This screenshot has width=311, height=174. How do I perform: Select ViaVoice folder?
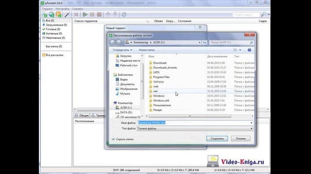click(x=158, y=82)
